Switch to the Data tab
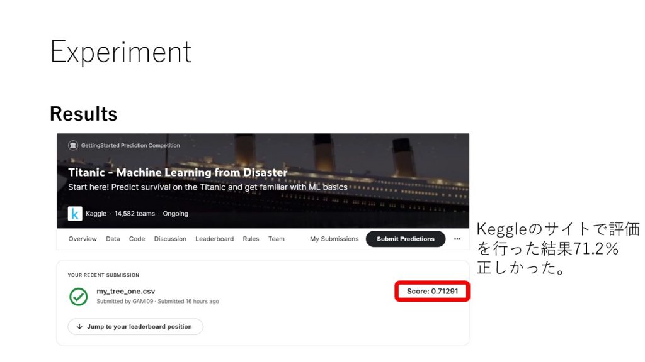The image size is (645, 362). coord(113,239)
